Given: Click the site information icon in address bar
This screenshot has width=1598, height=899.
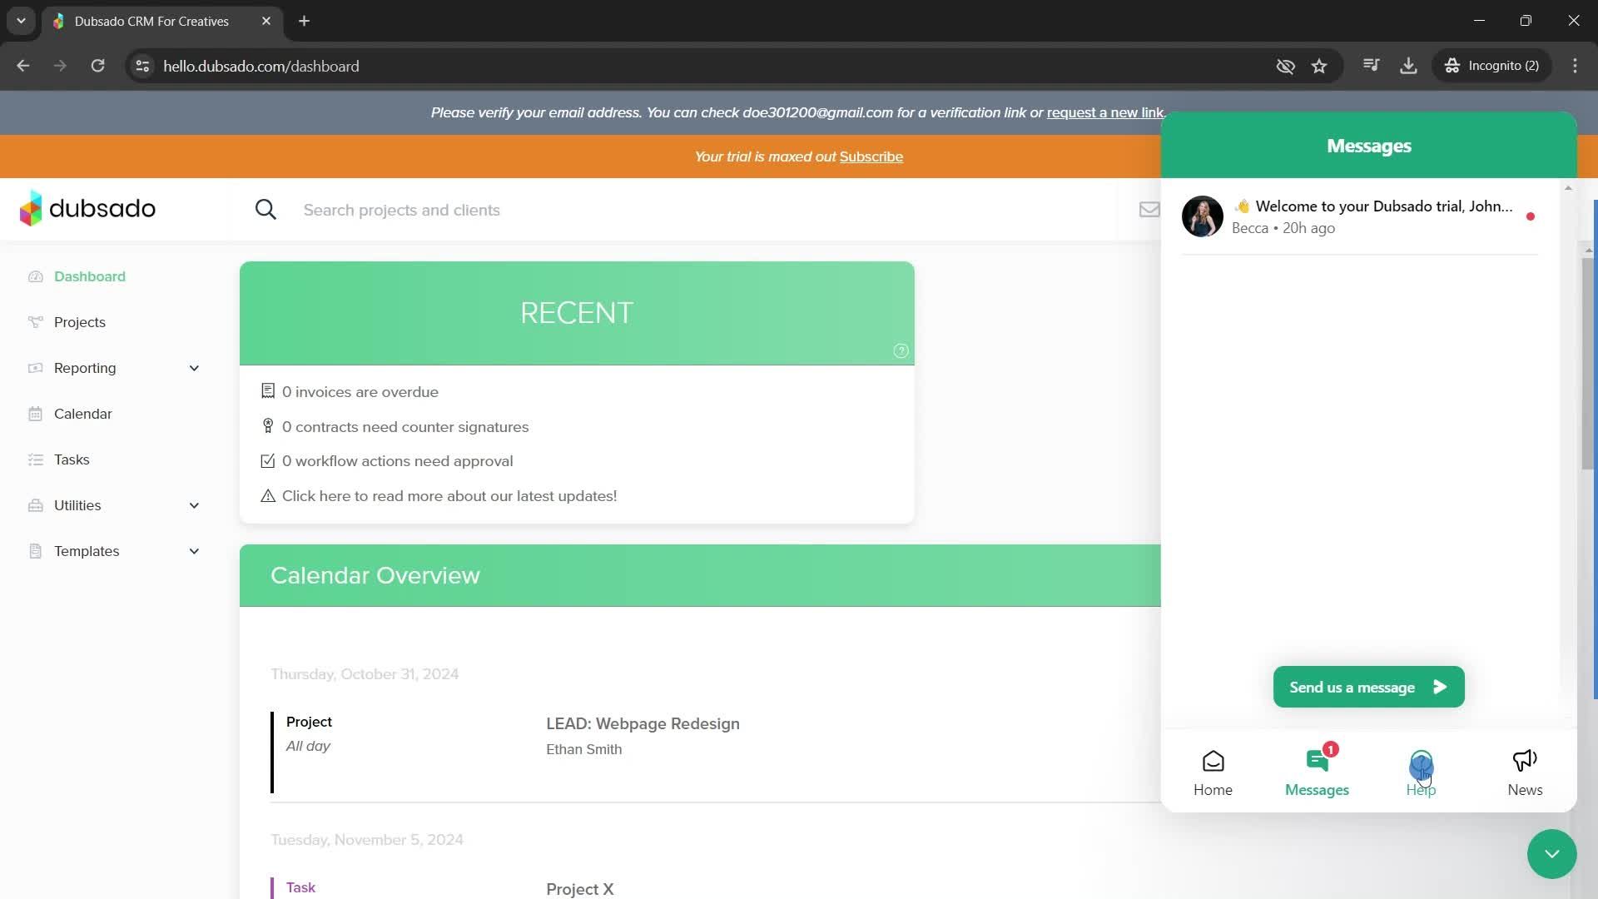Looking at the screenshot, I should 142,66.
